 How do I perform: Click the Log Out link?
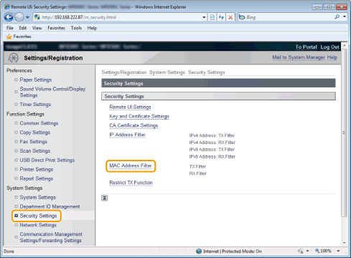point(329,47)
